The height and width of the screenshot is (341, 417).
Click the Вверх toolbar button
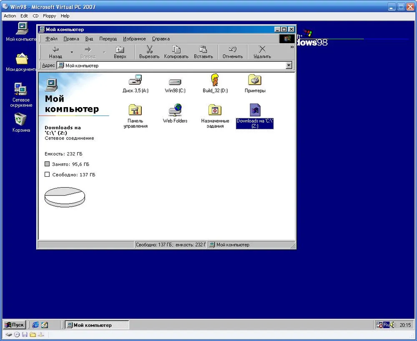(120, 52)
